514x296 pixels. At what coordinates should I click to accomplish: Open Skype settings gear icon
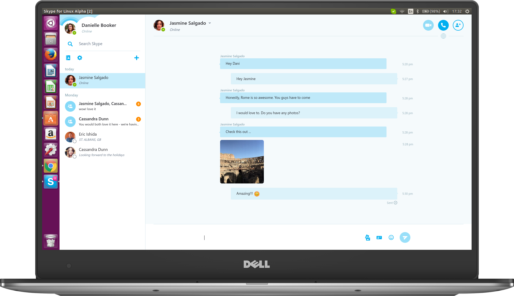tap(80, 58)
